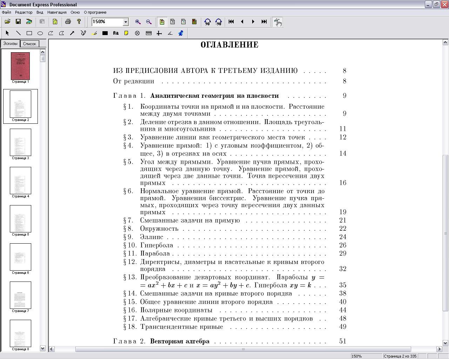Select the black filled rectangle tool
The height and width of the screenshot is (359, 449).
click(105, 33)
